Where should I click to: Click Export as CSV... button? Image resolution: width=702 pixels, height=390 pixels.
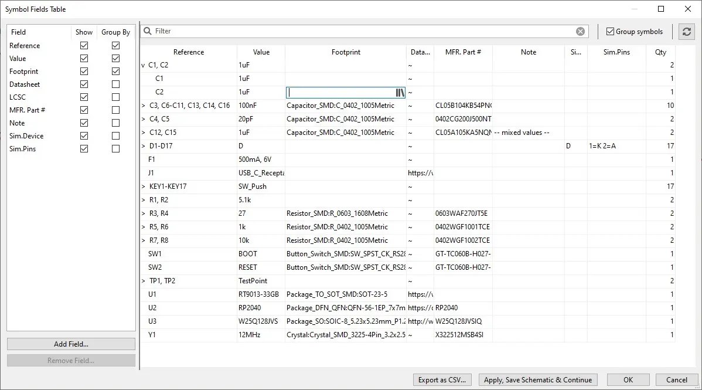[x=442, y=379]
